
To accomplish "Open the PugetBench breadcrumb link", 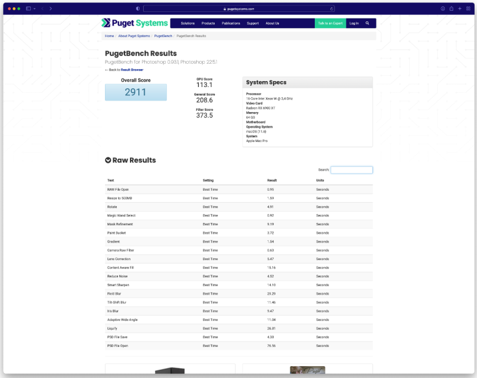I will [163, 36].
